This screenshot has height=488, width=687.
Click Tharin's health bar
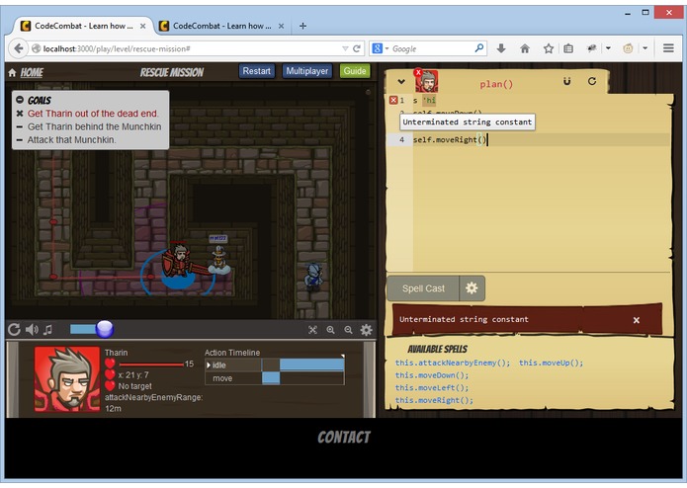tap(151, 365)
